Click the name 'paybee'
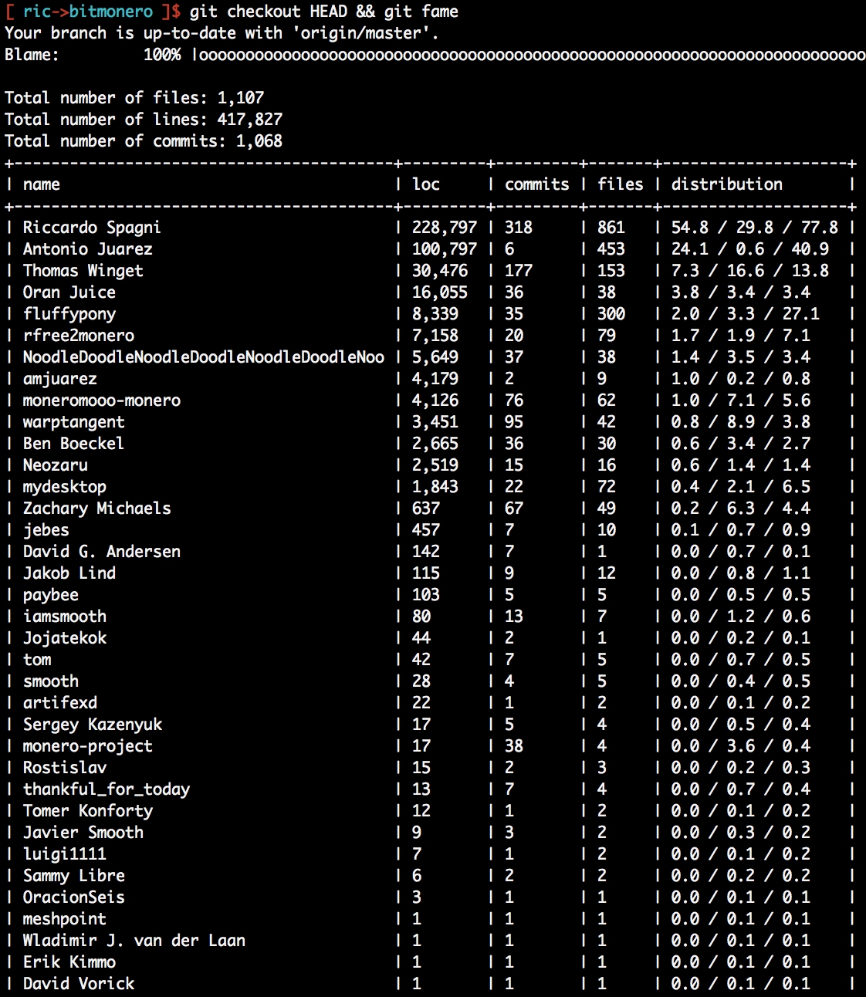Viewport: 866px width, 997px height. [x=51, y=595]
